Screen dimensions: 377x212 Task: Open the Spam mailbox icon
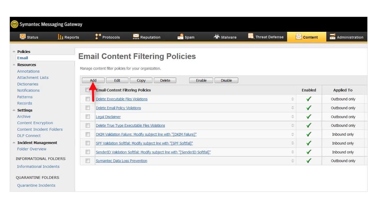pyautogui.click(x=180, y=37)
